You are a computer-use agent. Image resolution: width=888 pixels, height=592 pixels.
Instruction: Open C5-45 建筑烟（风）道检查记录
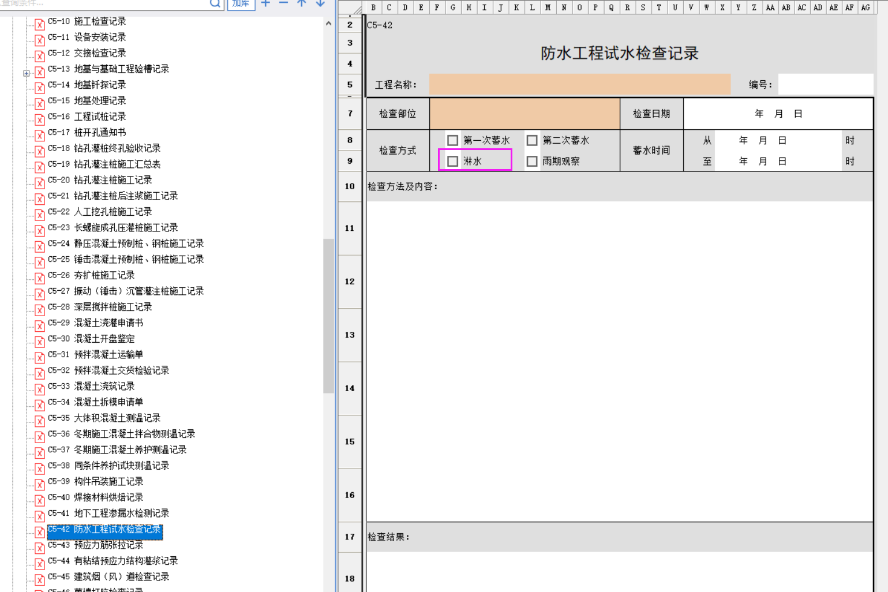point(108,576)
